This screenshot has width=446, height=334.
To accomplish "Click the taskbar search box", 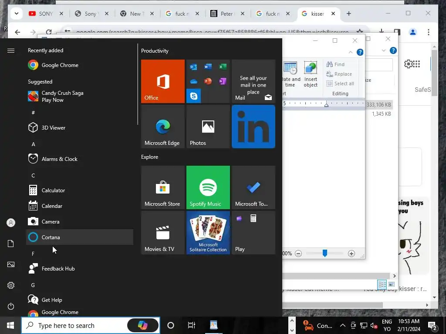I will click(91, 325).
